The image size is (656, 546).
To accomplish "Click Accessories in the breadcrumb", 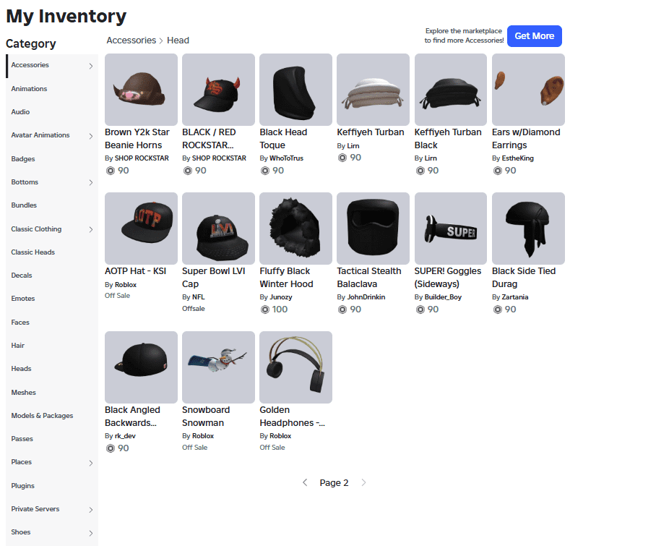I will click(131, 40).
